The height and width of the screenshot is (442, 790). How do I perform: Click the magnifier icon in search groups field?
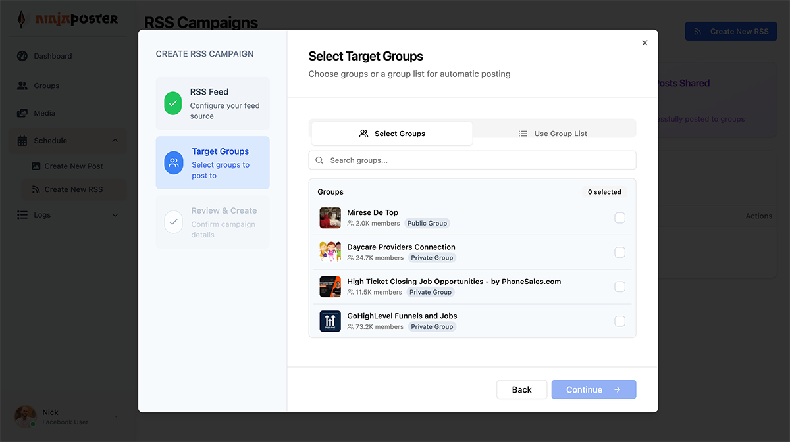click(319, 160)
